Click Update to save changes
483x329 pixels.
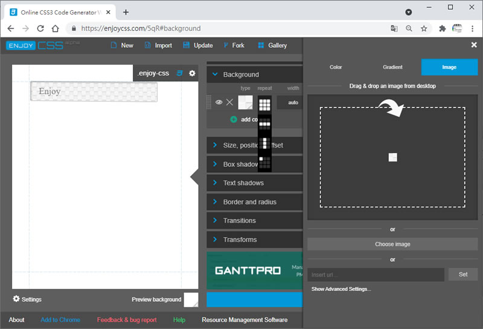click(x=198, y=45)
